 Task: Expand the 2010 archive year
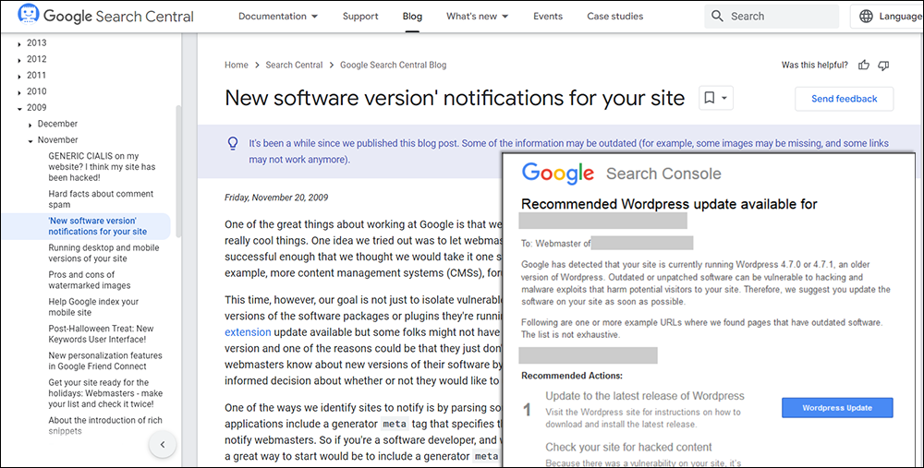tap(19, 91)
